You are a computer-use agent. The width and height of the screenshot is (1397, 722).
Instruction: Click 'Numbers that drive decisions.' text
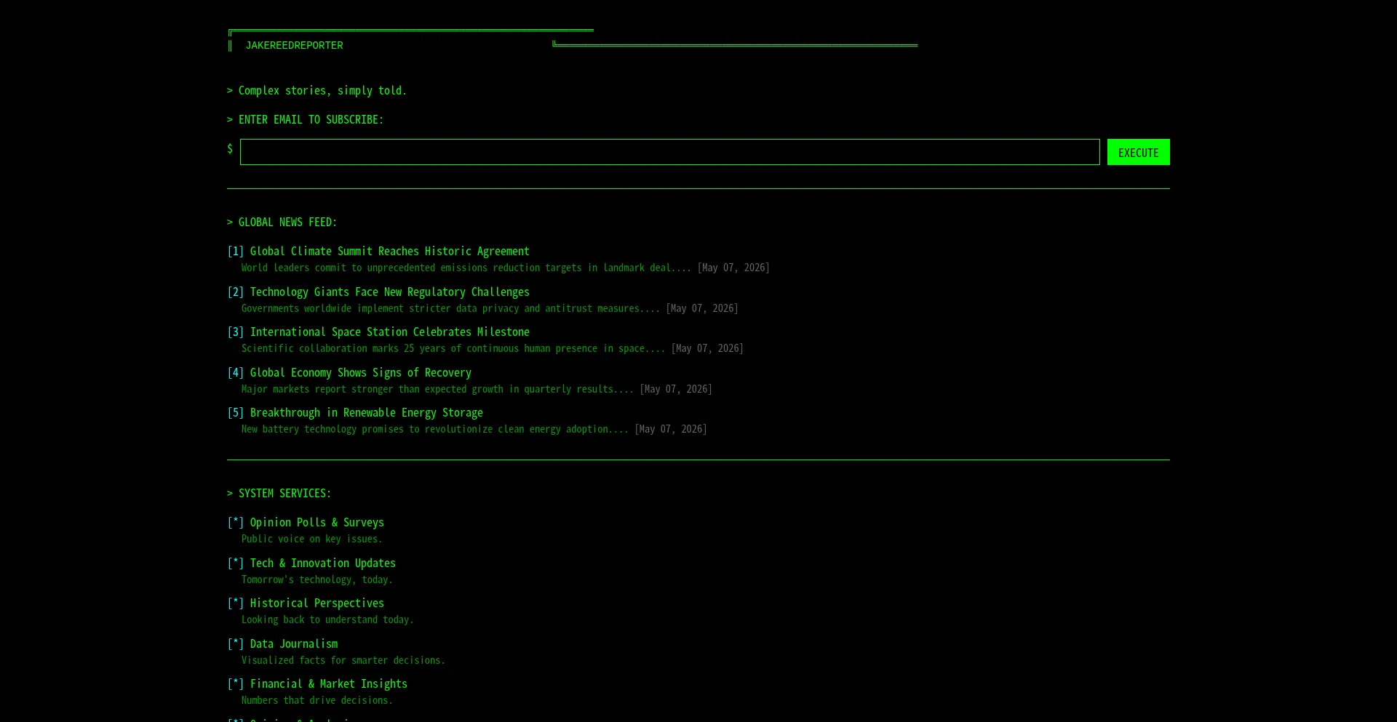point(317,700)
